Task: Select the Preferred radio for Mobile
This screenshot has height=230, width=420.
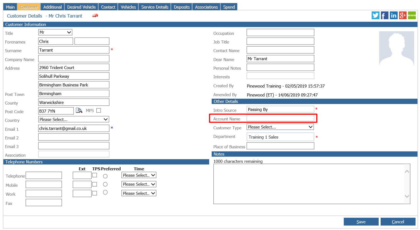Action: point(105,184)
